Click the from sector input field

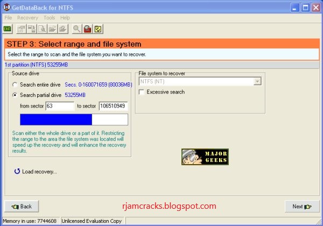[x=60, y=106]
